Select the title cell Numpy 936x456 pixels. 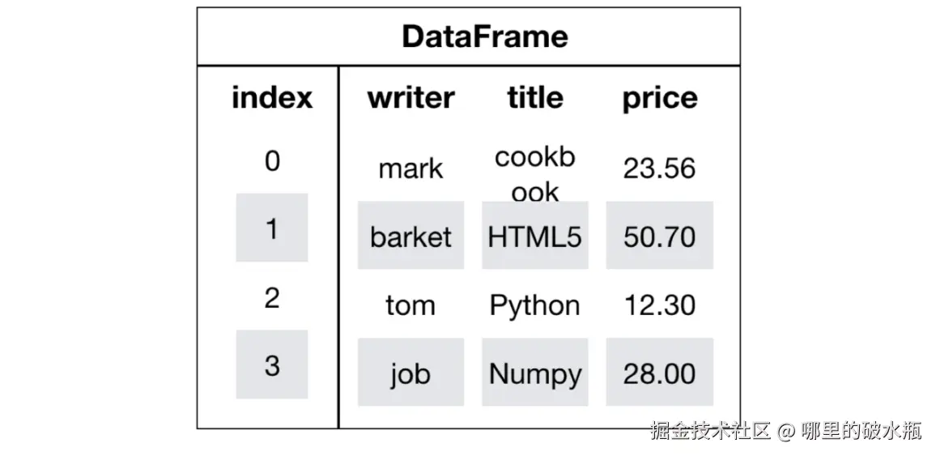coord(534,373)
